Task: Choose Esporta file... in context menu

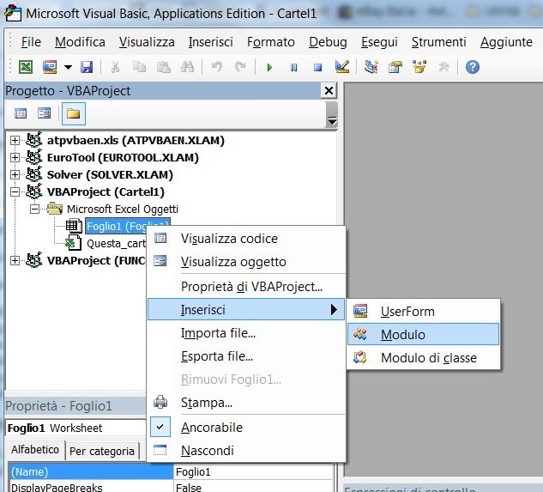Action: click(x=246, y=356)
